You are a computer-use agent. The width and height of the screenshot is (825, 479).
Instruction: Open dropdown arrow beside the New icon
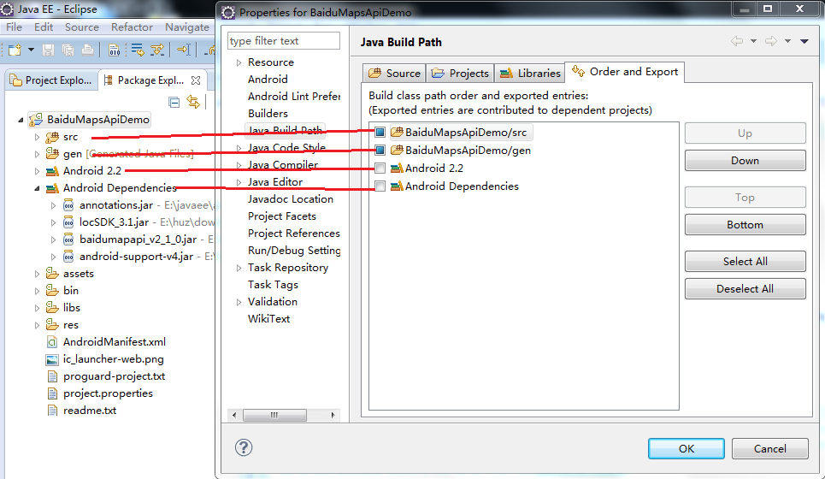tap(31, 50)
